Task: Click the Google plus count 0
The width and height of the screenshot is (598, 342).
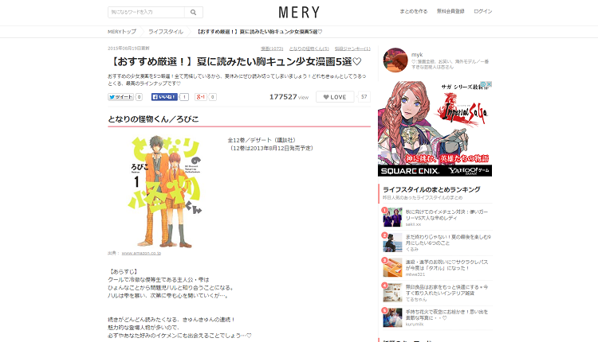Action: 213,97
